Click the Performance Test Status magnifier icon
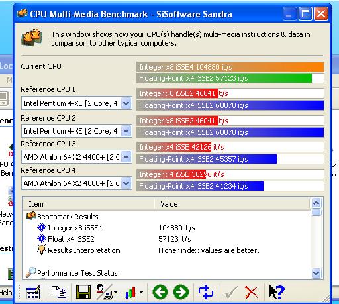Screen dimensions: 339x304 tap(31, 272)
